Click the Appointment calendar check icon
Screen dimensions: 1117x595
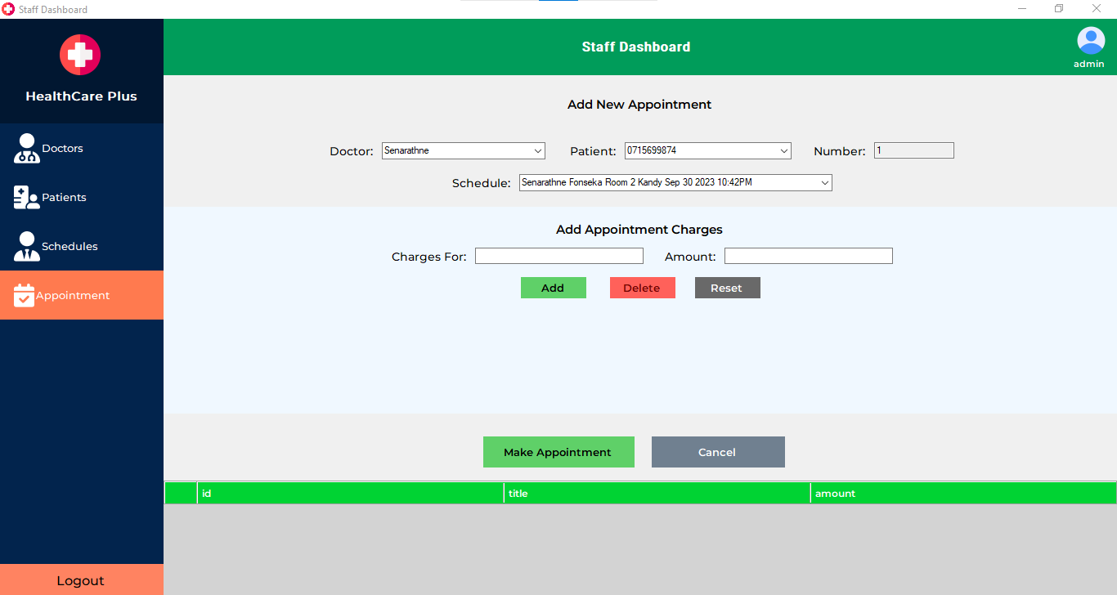25,295
